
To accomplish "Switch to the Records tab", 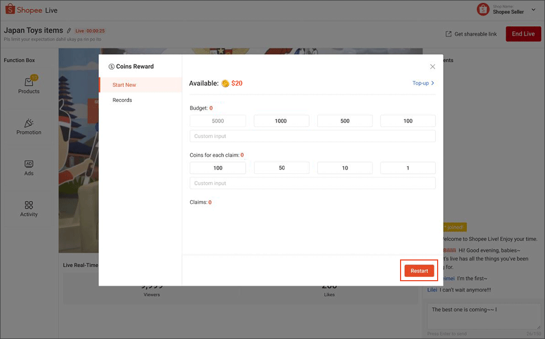I will [x=122, y=100].
